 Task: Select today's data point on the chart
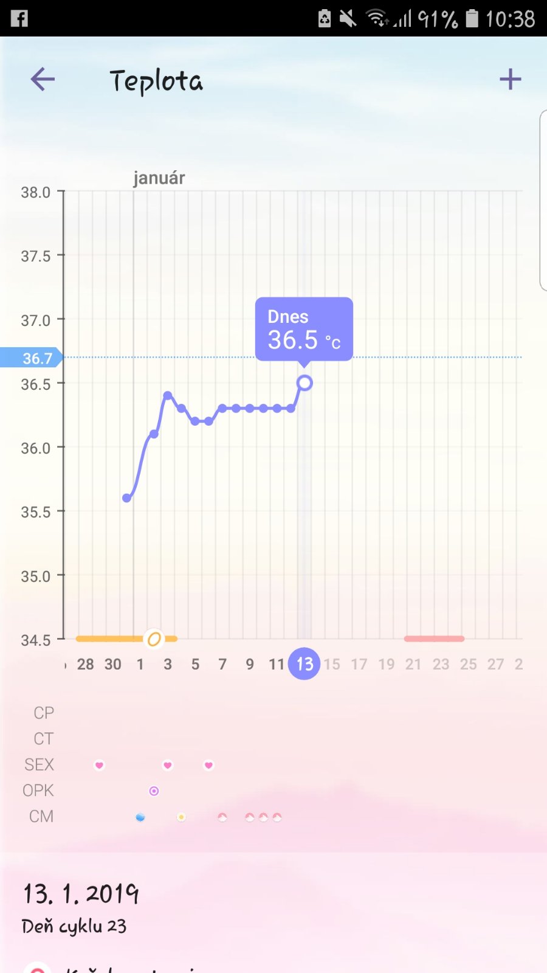[304, 383]
